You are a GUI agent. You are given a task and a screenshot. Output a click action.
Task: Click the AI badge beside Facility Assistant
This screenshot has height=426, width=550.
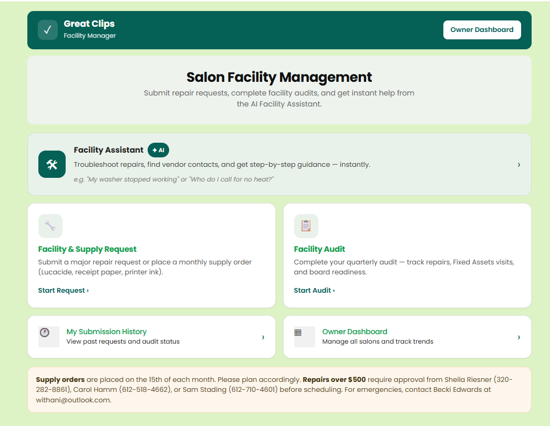click(158, 150)
